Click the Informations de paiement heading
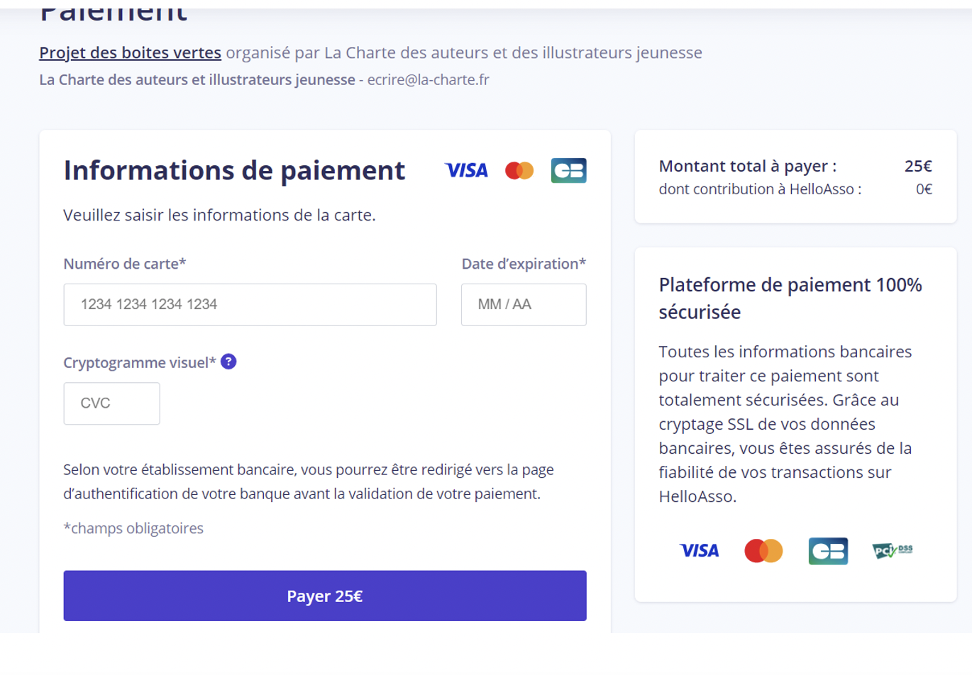 235,170
